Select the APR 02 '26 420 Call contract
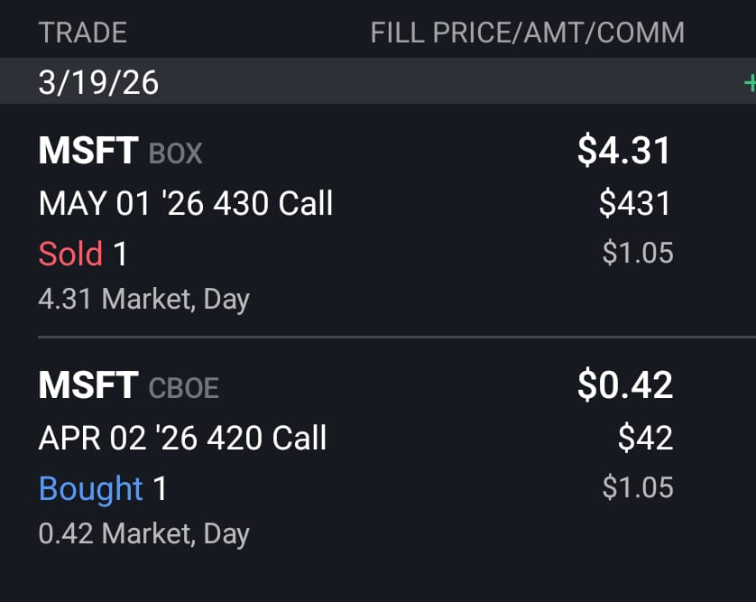The width and height of the screenshot is (756, 602). tap(182, 438)
